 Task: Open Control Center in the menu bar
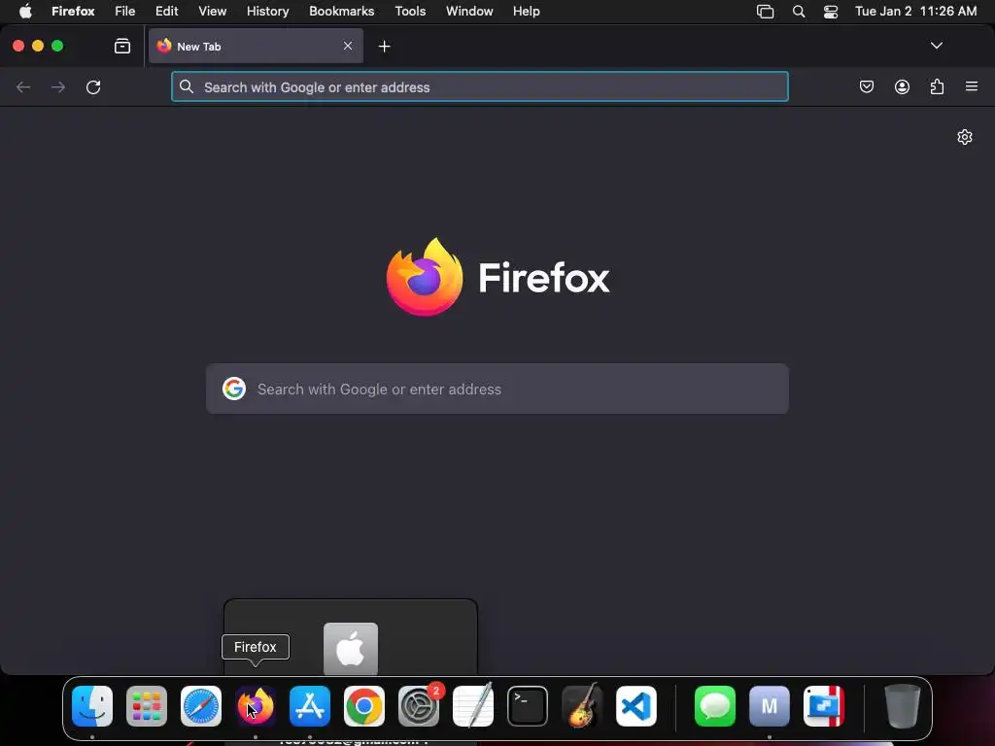point(831,12)
